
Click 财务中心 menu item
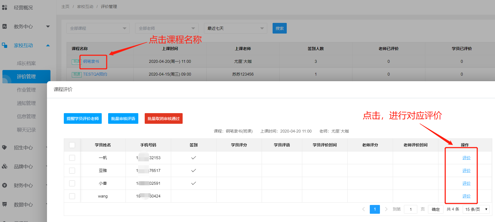coord(23,185)
